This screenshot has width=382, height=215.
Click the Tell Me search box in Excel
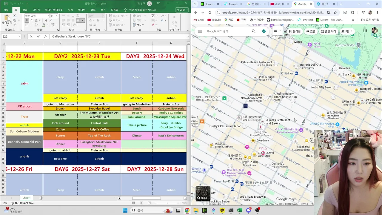[140, 10]
